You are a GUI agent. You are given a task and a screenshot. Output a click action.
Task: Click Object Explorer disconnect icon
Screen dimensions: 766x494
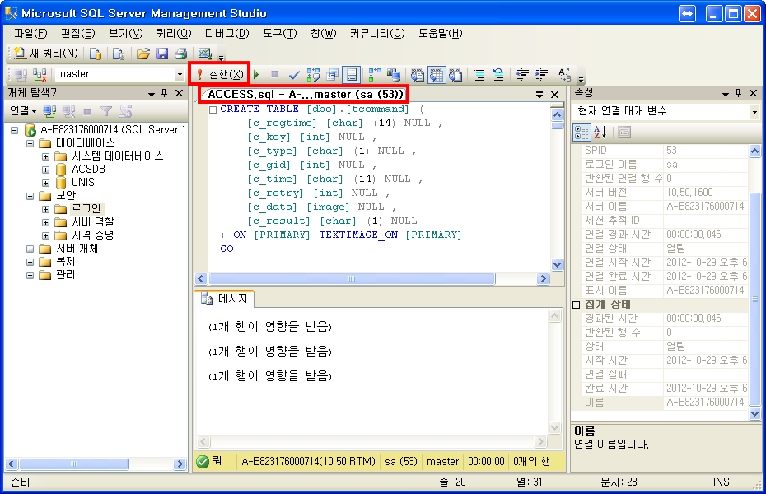point(68,111)
